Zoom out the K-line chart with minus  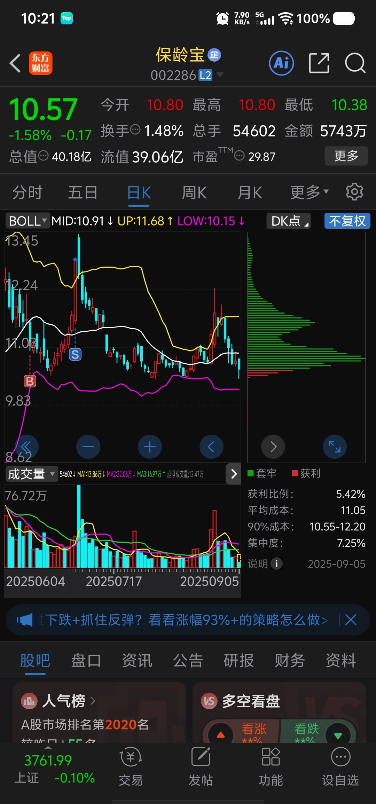pos(88,447)
